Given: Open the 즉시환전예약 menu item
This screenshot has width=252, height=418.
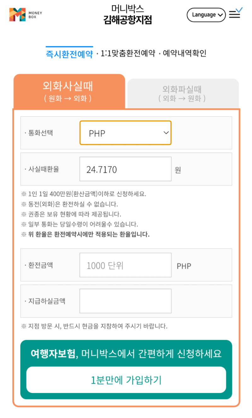Looking at the screenshot, I should click(x=69, y=53).
